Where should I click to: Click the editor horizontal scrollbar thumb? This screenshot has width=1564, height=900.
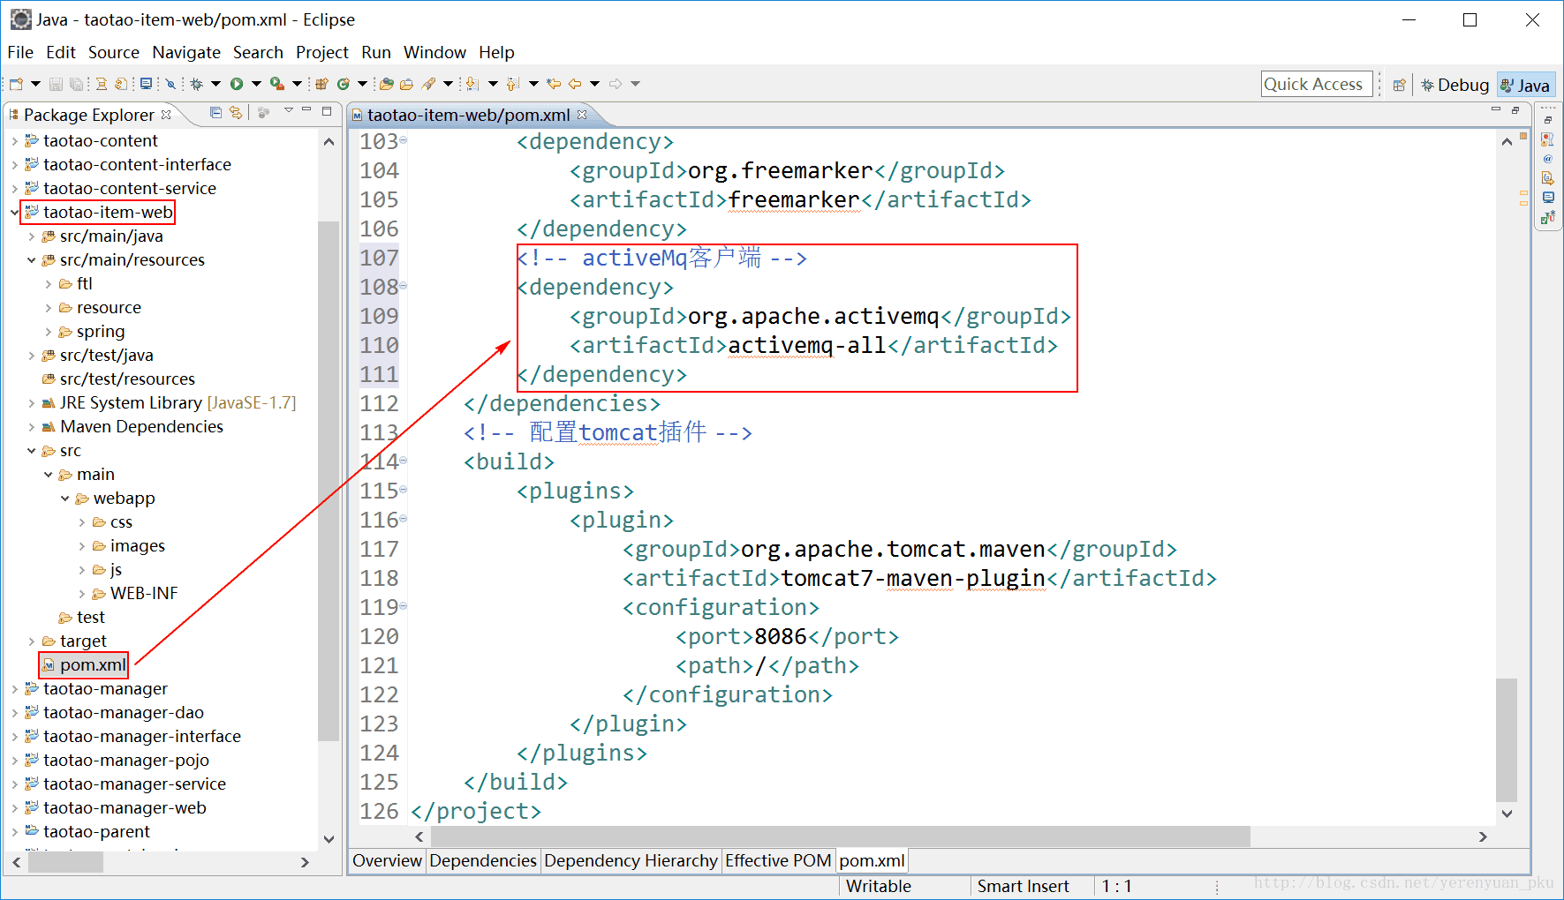coord(840,836)
